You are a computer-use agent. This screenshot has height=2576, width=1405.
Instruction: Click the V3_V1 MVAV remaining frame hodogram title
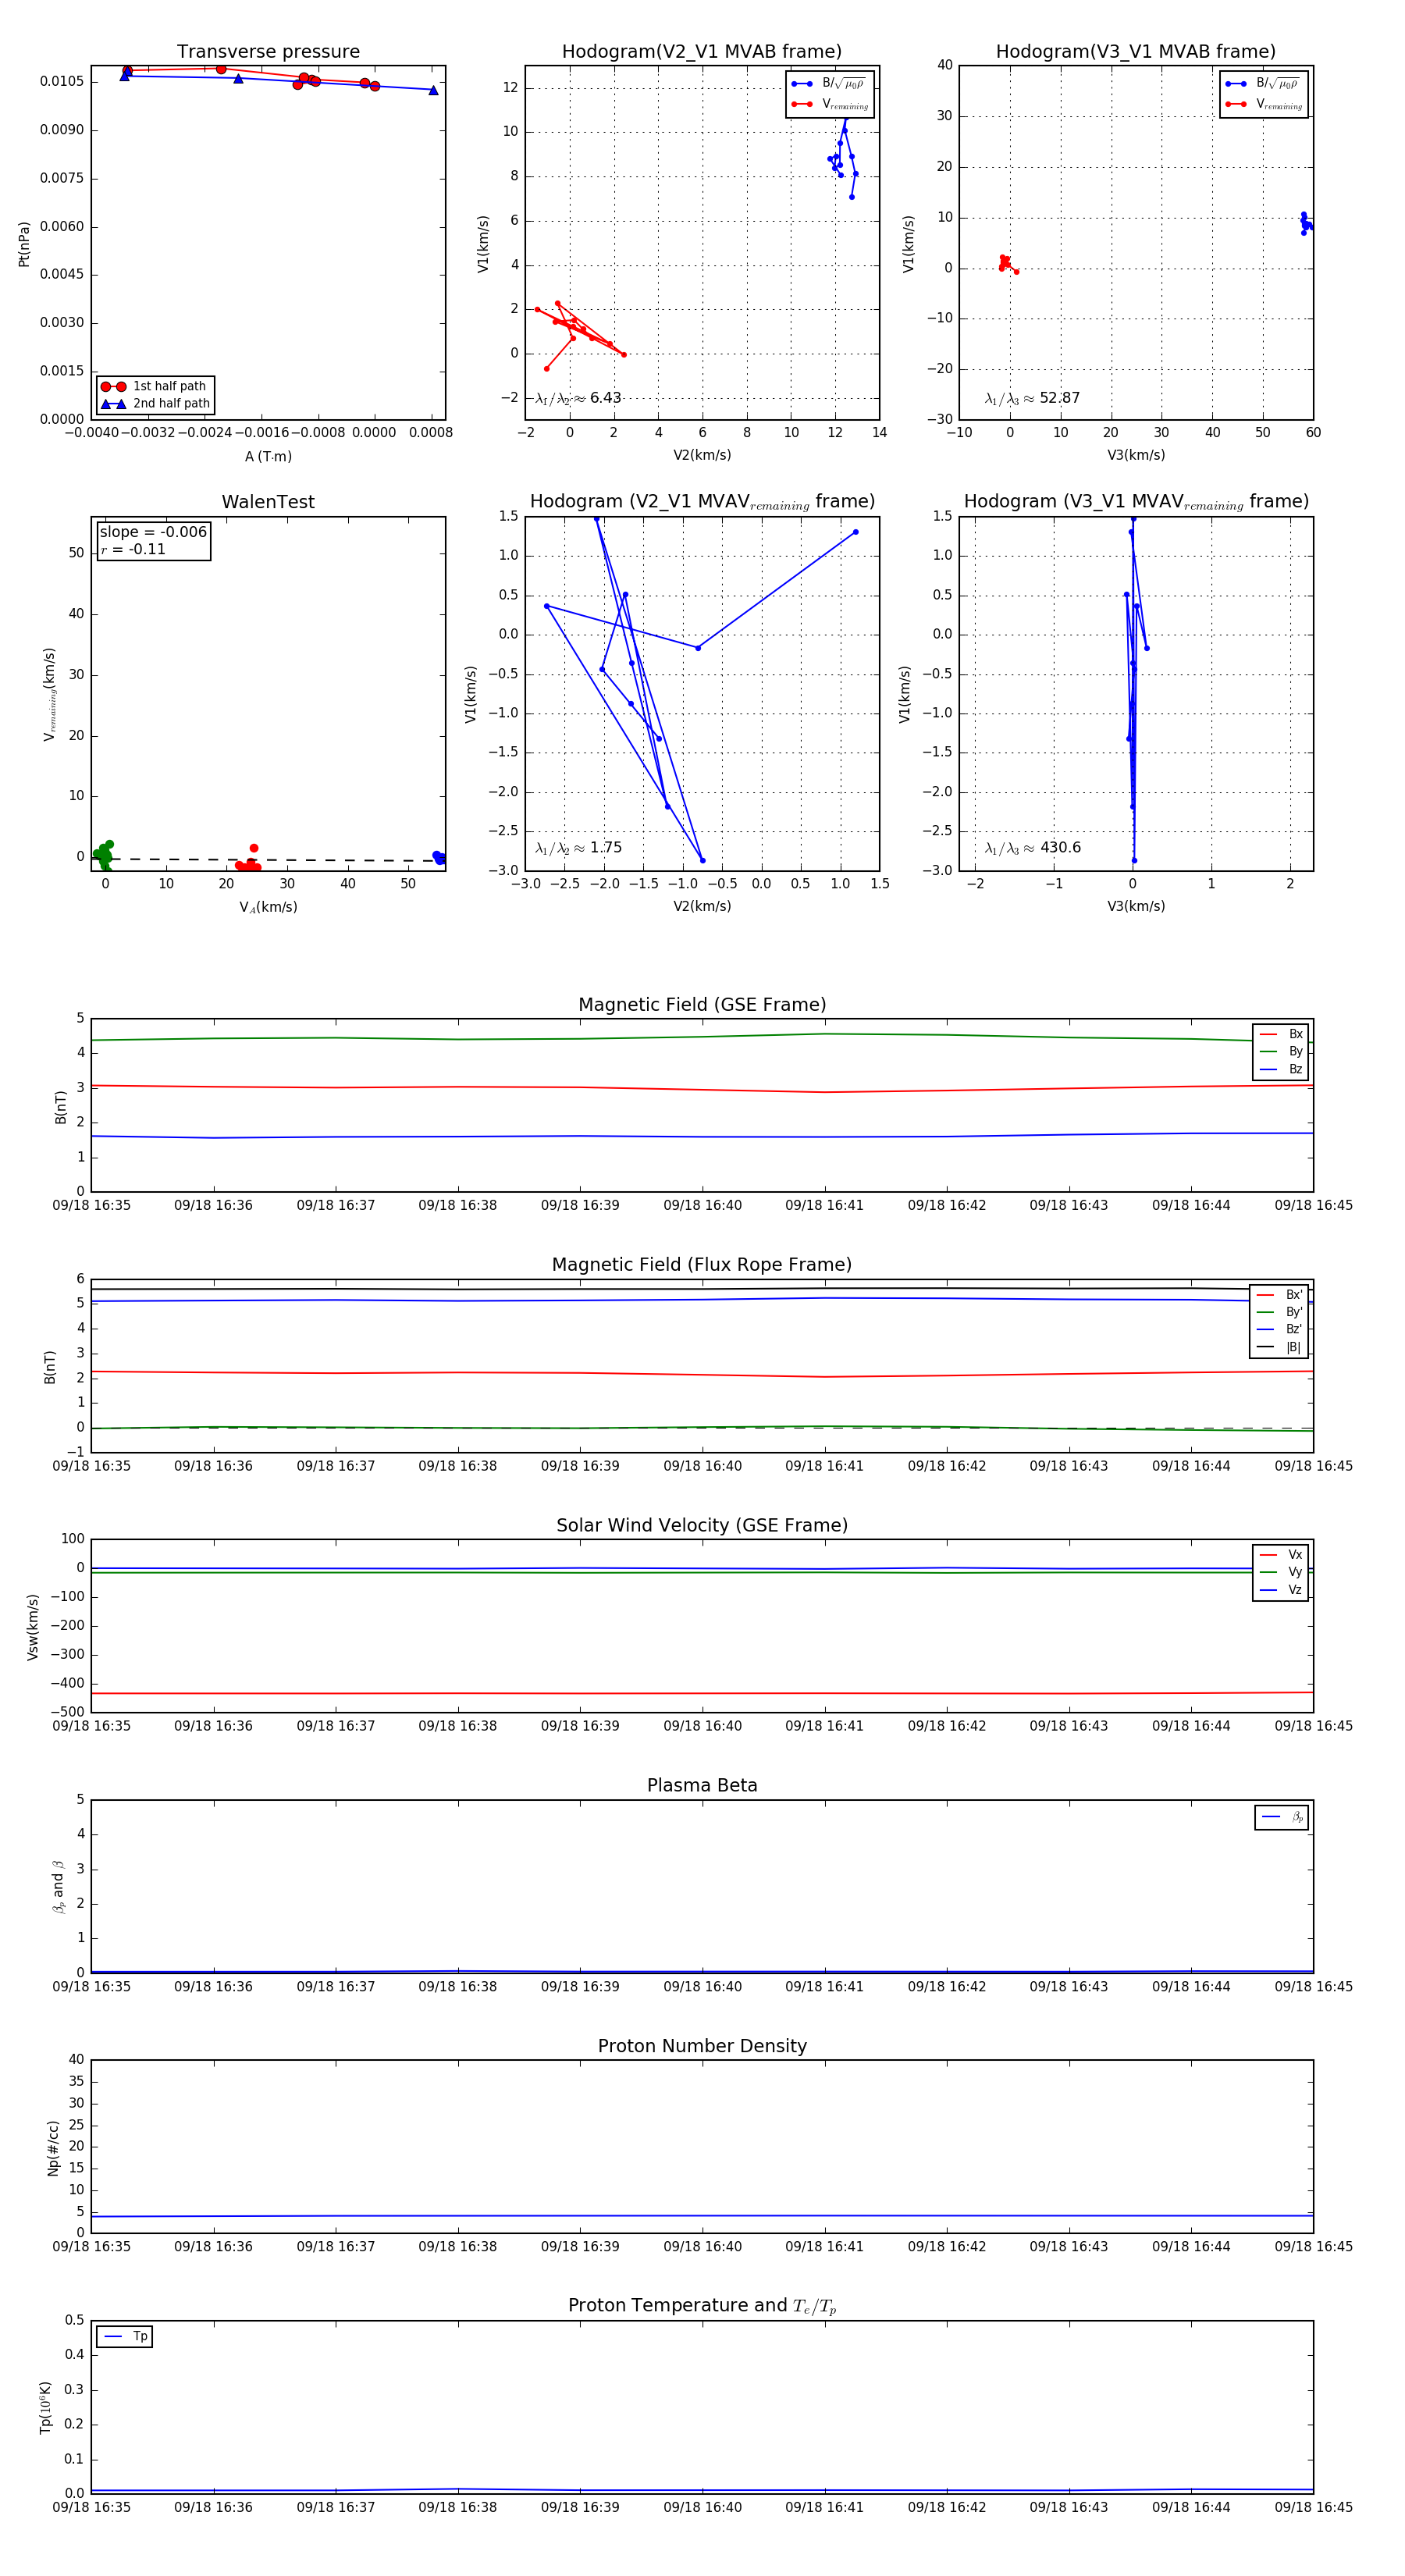[x=1136, y=502]
